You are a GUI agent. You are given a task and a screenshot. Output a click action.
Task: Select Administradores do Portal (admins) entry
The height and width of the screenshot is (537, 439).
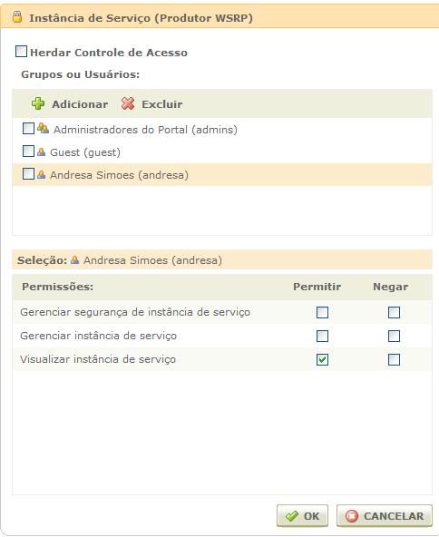point(145,130)
